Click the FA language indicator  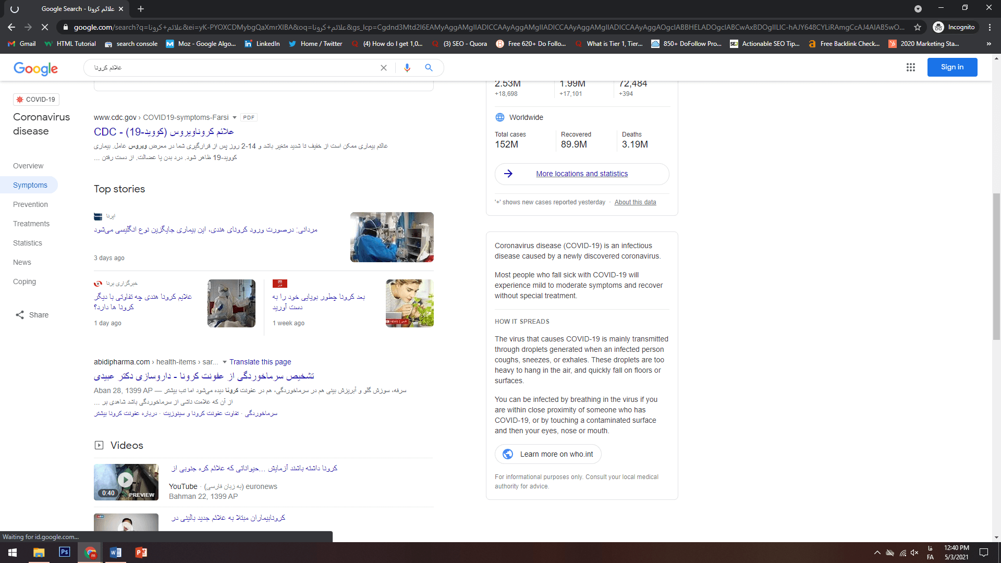point(930,553)
